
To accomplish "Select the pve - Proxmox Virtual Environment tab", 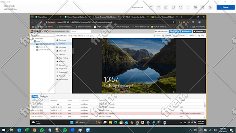I will tap(106, 17).
